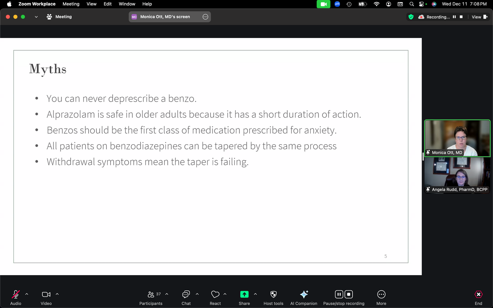Open the AI Companion sparkle icon
The height and width of the screenshot is (308, 493).
point(304,294)
